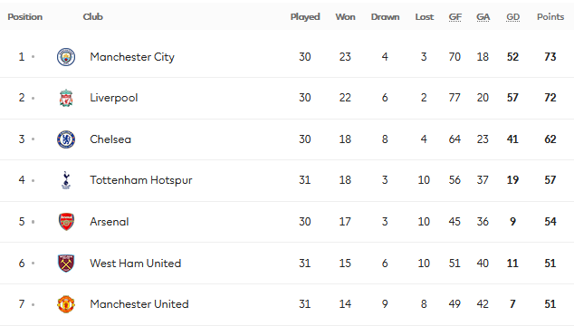Click the Position column header
The width and height of the screenshot is (574, 326).
tap(24, 17)
